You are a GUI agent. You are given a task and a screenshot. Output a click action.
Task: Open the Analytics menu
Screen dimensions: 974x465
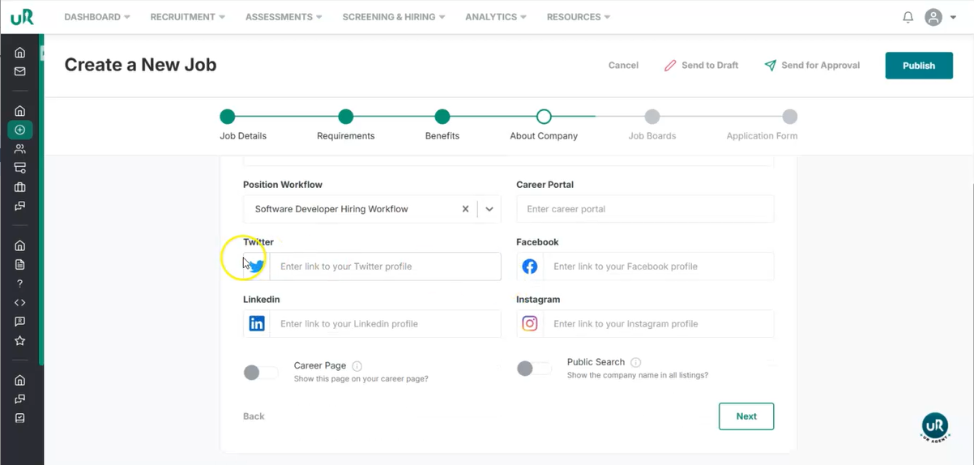(495, 17)
